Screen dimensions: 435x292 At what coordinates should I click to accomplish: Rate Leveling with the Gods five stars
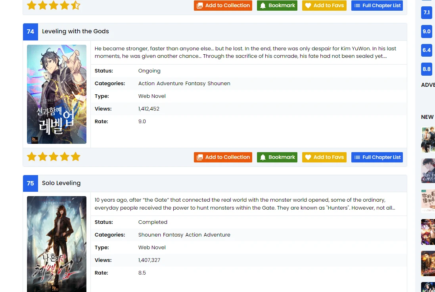coord(75,156)
